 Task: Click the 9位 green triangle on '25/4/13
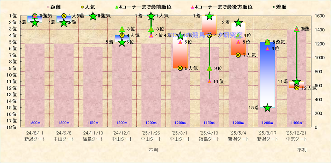(209, 68)
